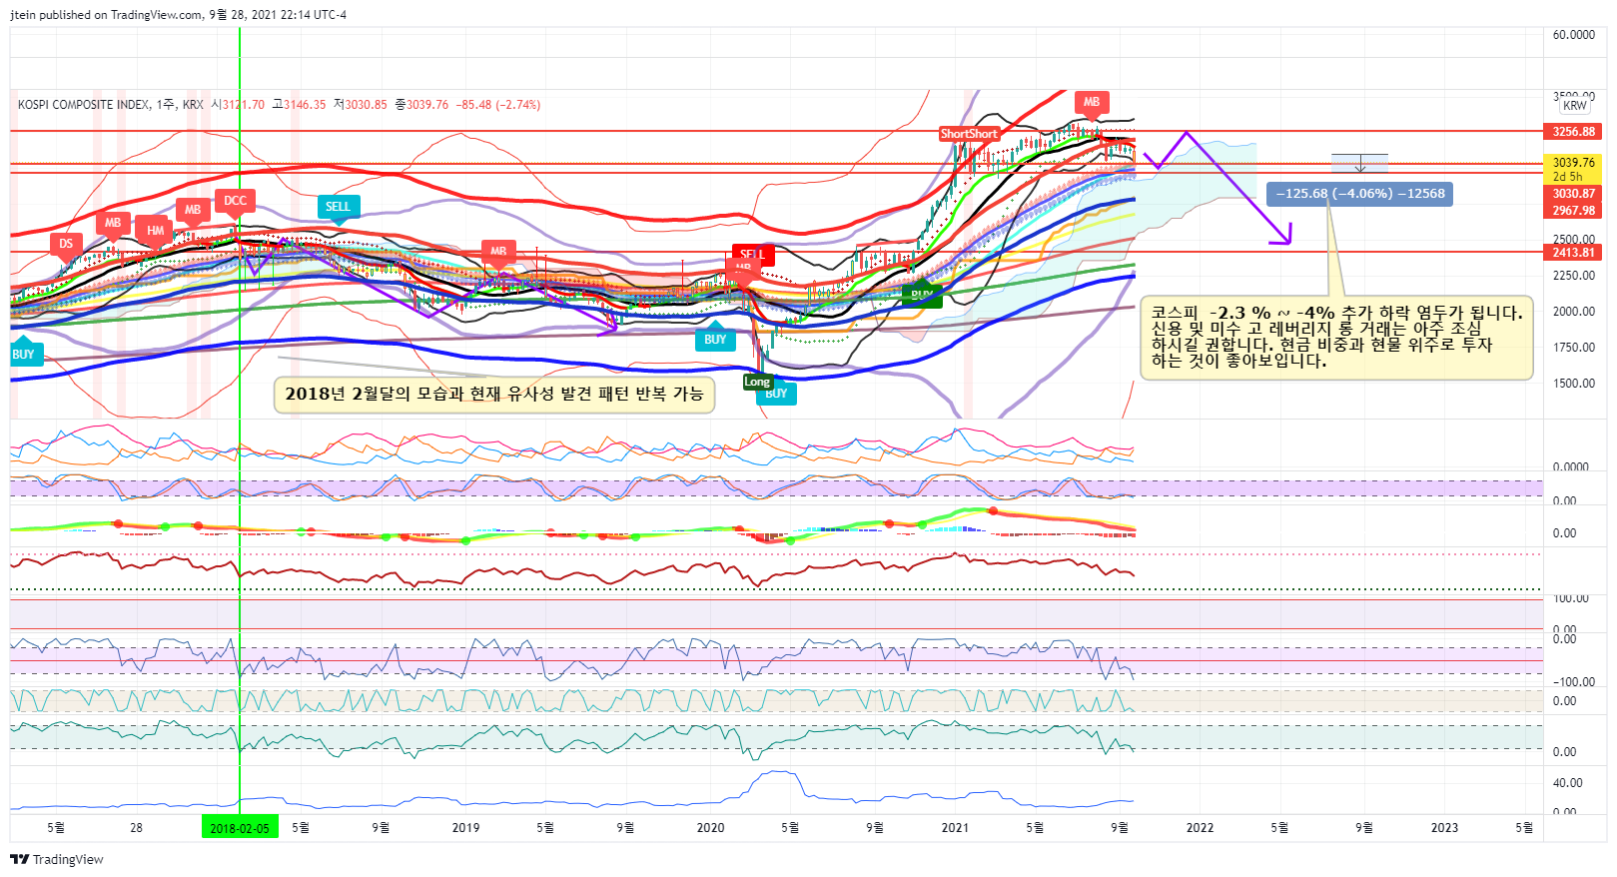Screen dimensions: 1617x877
Task: Click the red SELL signal label
Action: pyautogui.click(x=753, y=254)
